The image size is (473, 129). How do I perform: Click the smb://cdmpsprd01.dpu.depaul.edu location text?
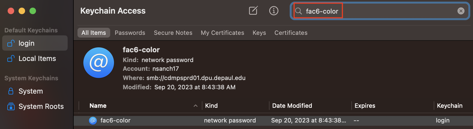click(196, 78)
